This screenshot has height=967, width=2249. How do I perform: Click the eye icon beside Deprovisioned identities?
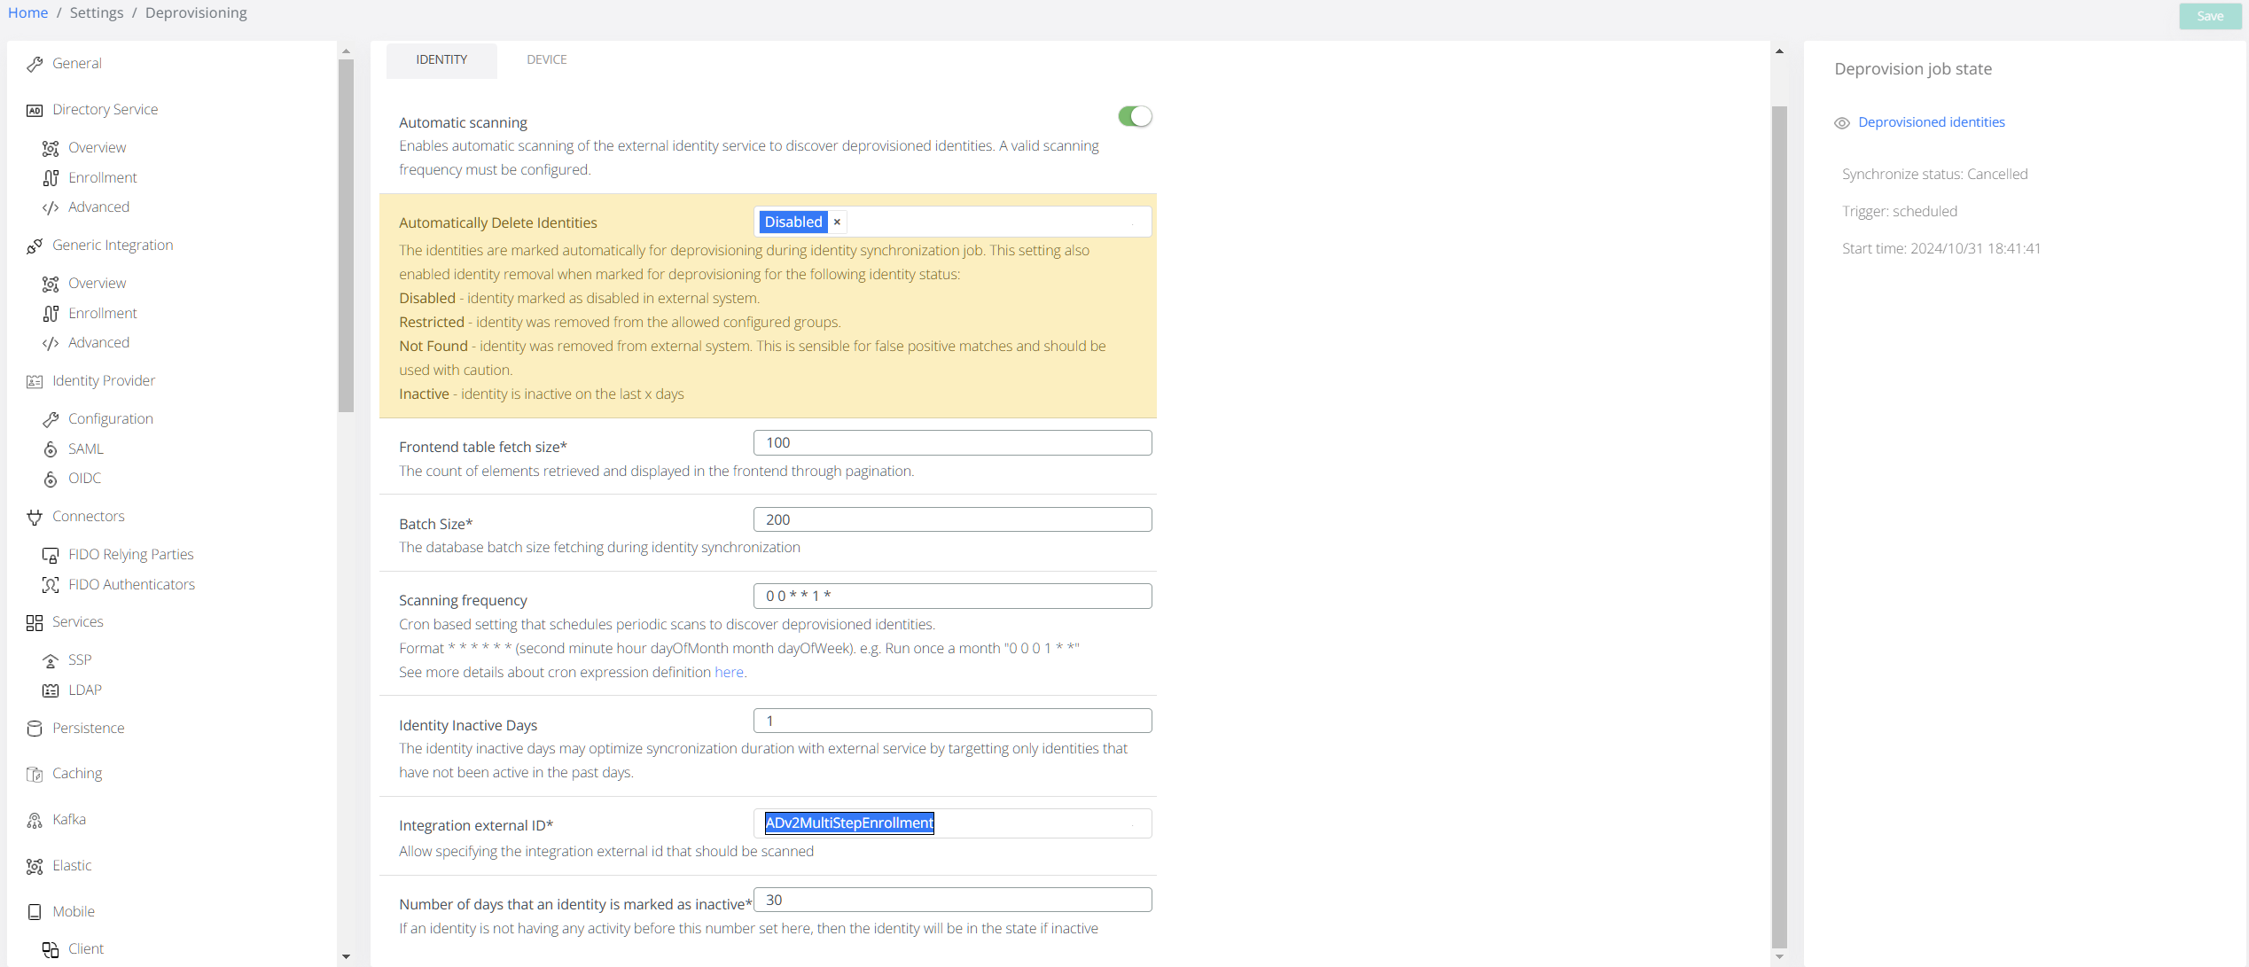pos(1842,123)
